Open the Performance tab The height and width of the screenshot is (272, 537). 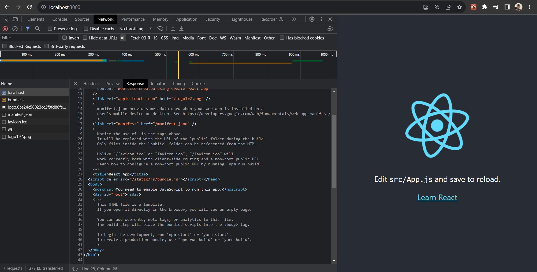tap(133, 19)
